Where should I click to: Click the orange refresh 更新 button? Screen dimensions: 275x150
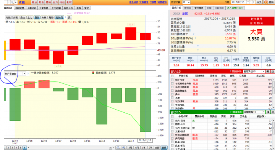(x=269, y=2)
